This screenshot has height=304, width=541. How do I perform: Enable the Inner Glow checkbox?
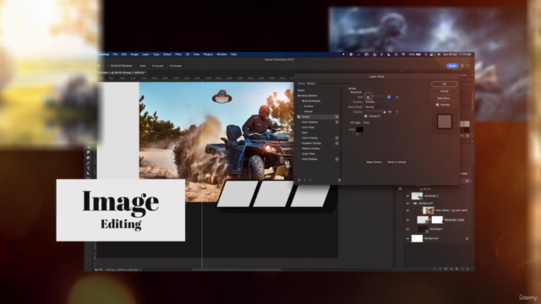tap(299, 128)
